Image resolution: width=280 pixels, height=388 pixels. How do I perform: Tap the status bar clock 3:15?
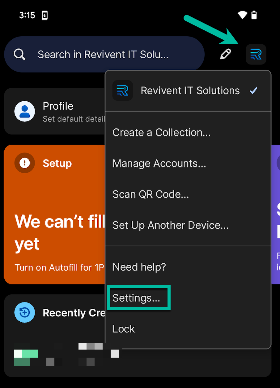pos(27,15)
